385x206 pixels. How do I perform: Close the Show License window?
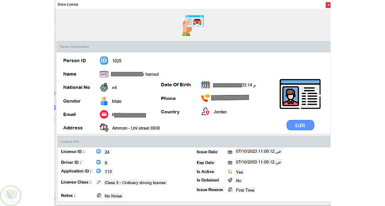coord(328,5)
